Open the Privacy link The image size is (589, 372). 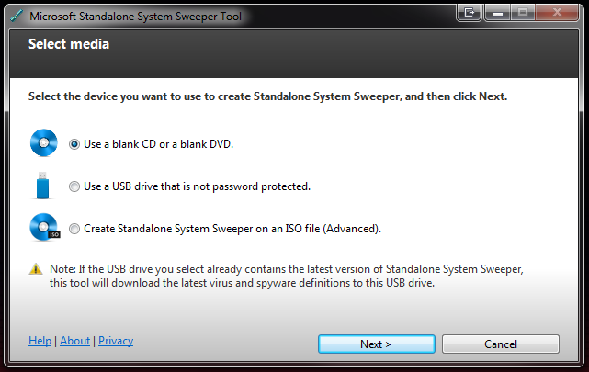(x=116, y=341)
